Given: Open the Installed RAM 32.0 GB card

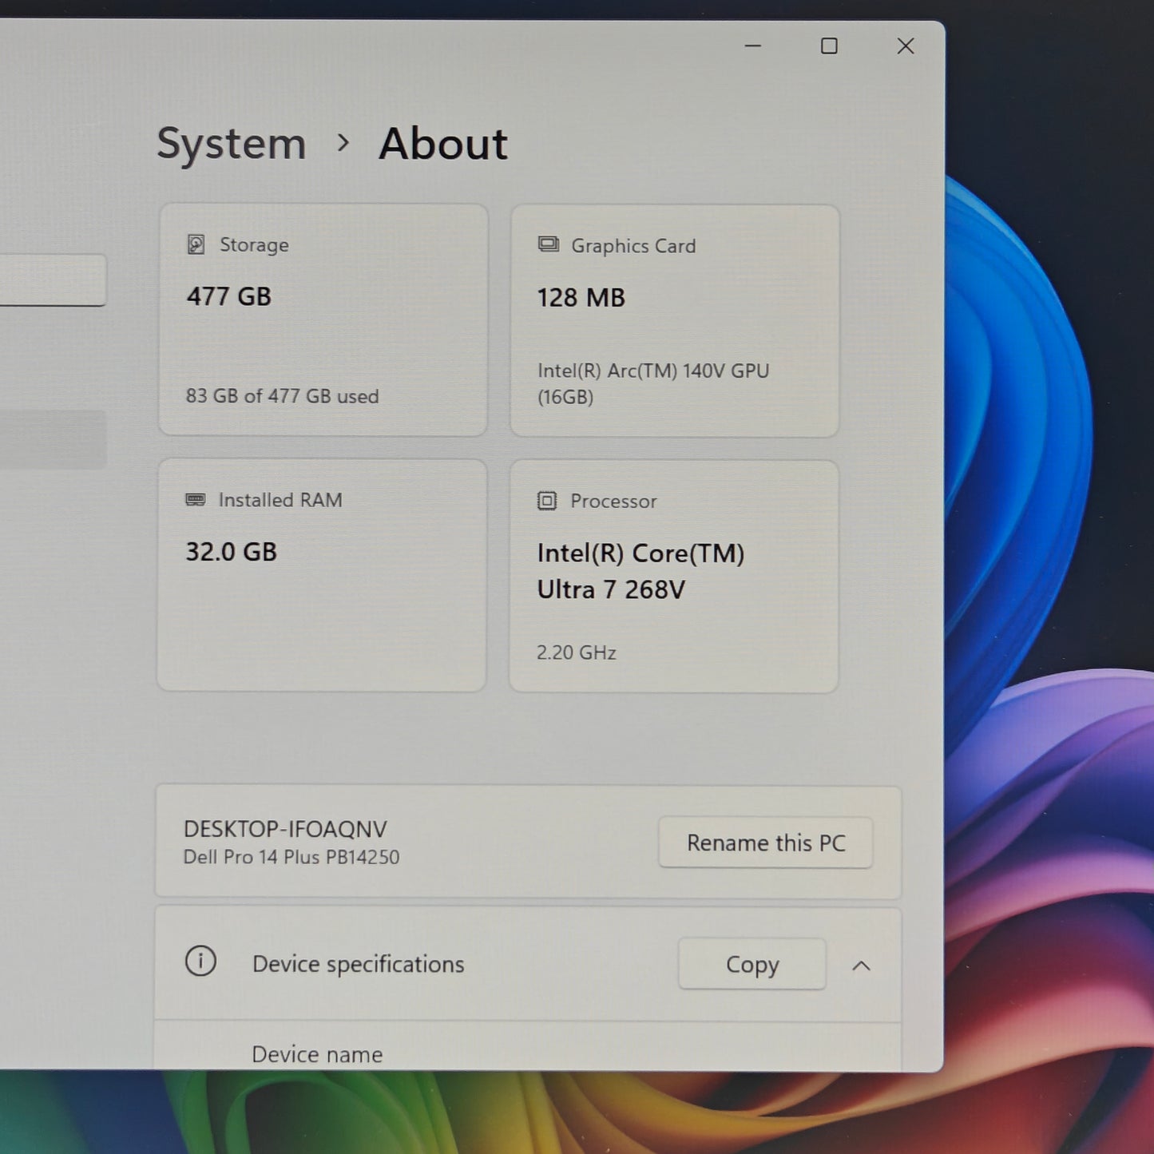Looking at the screenshot, I should [322, 575].
